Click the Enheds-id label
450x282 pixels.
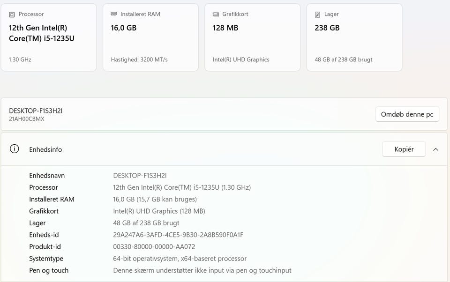pos(44,235)
